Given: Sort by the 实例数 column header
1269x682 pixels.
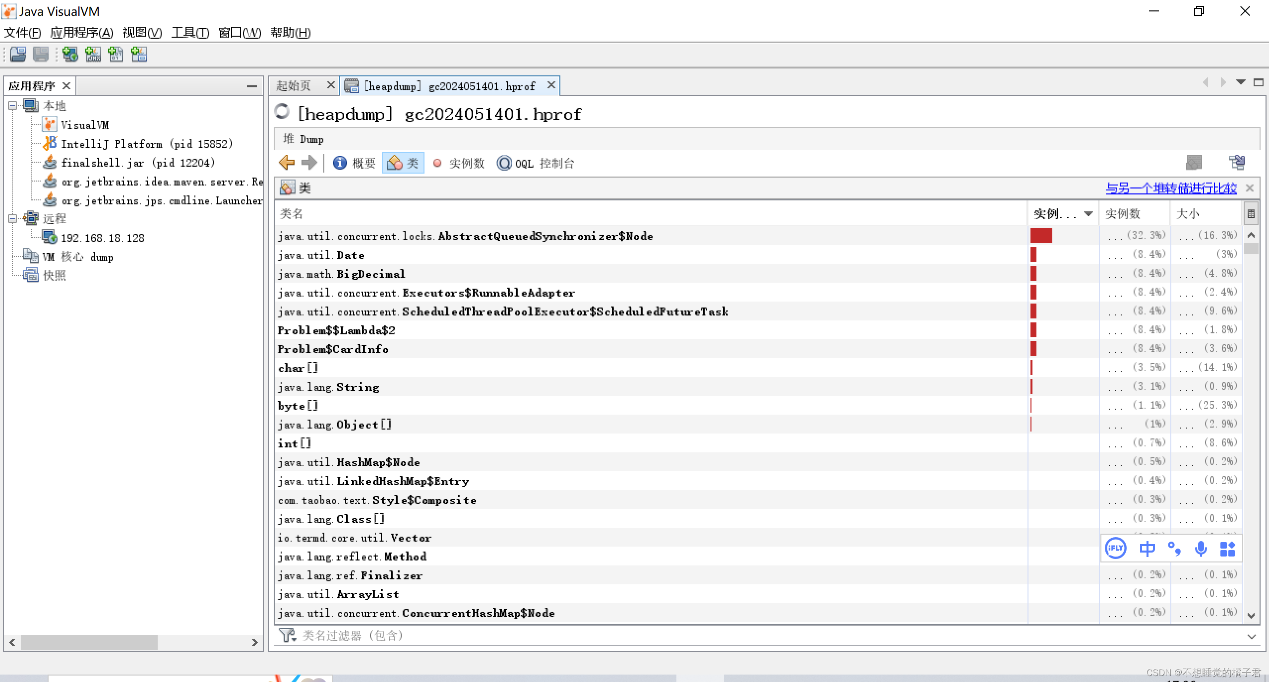Looking at the screenshot, I should tap(1135, 214).
